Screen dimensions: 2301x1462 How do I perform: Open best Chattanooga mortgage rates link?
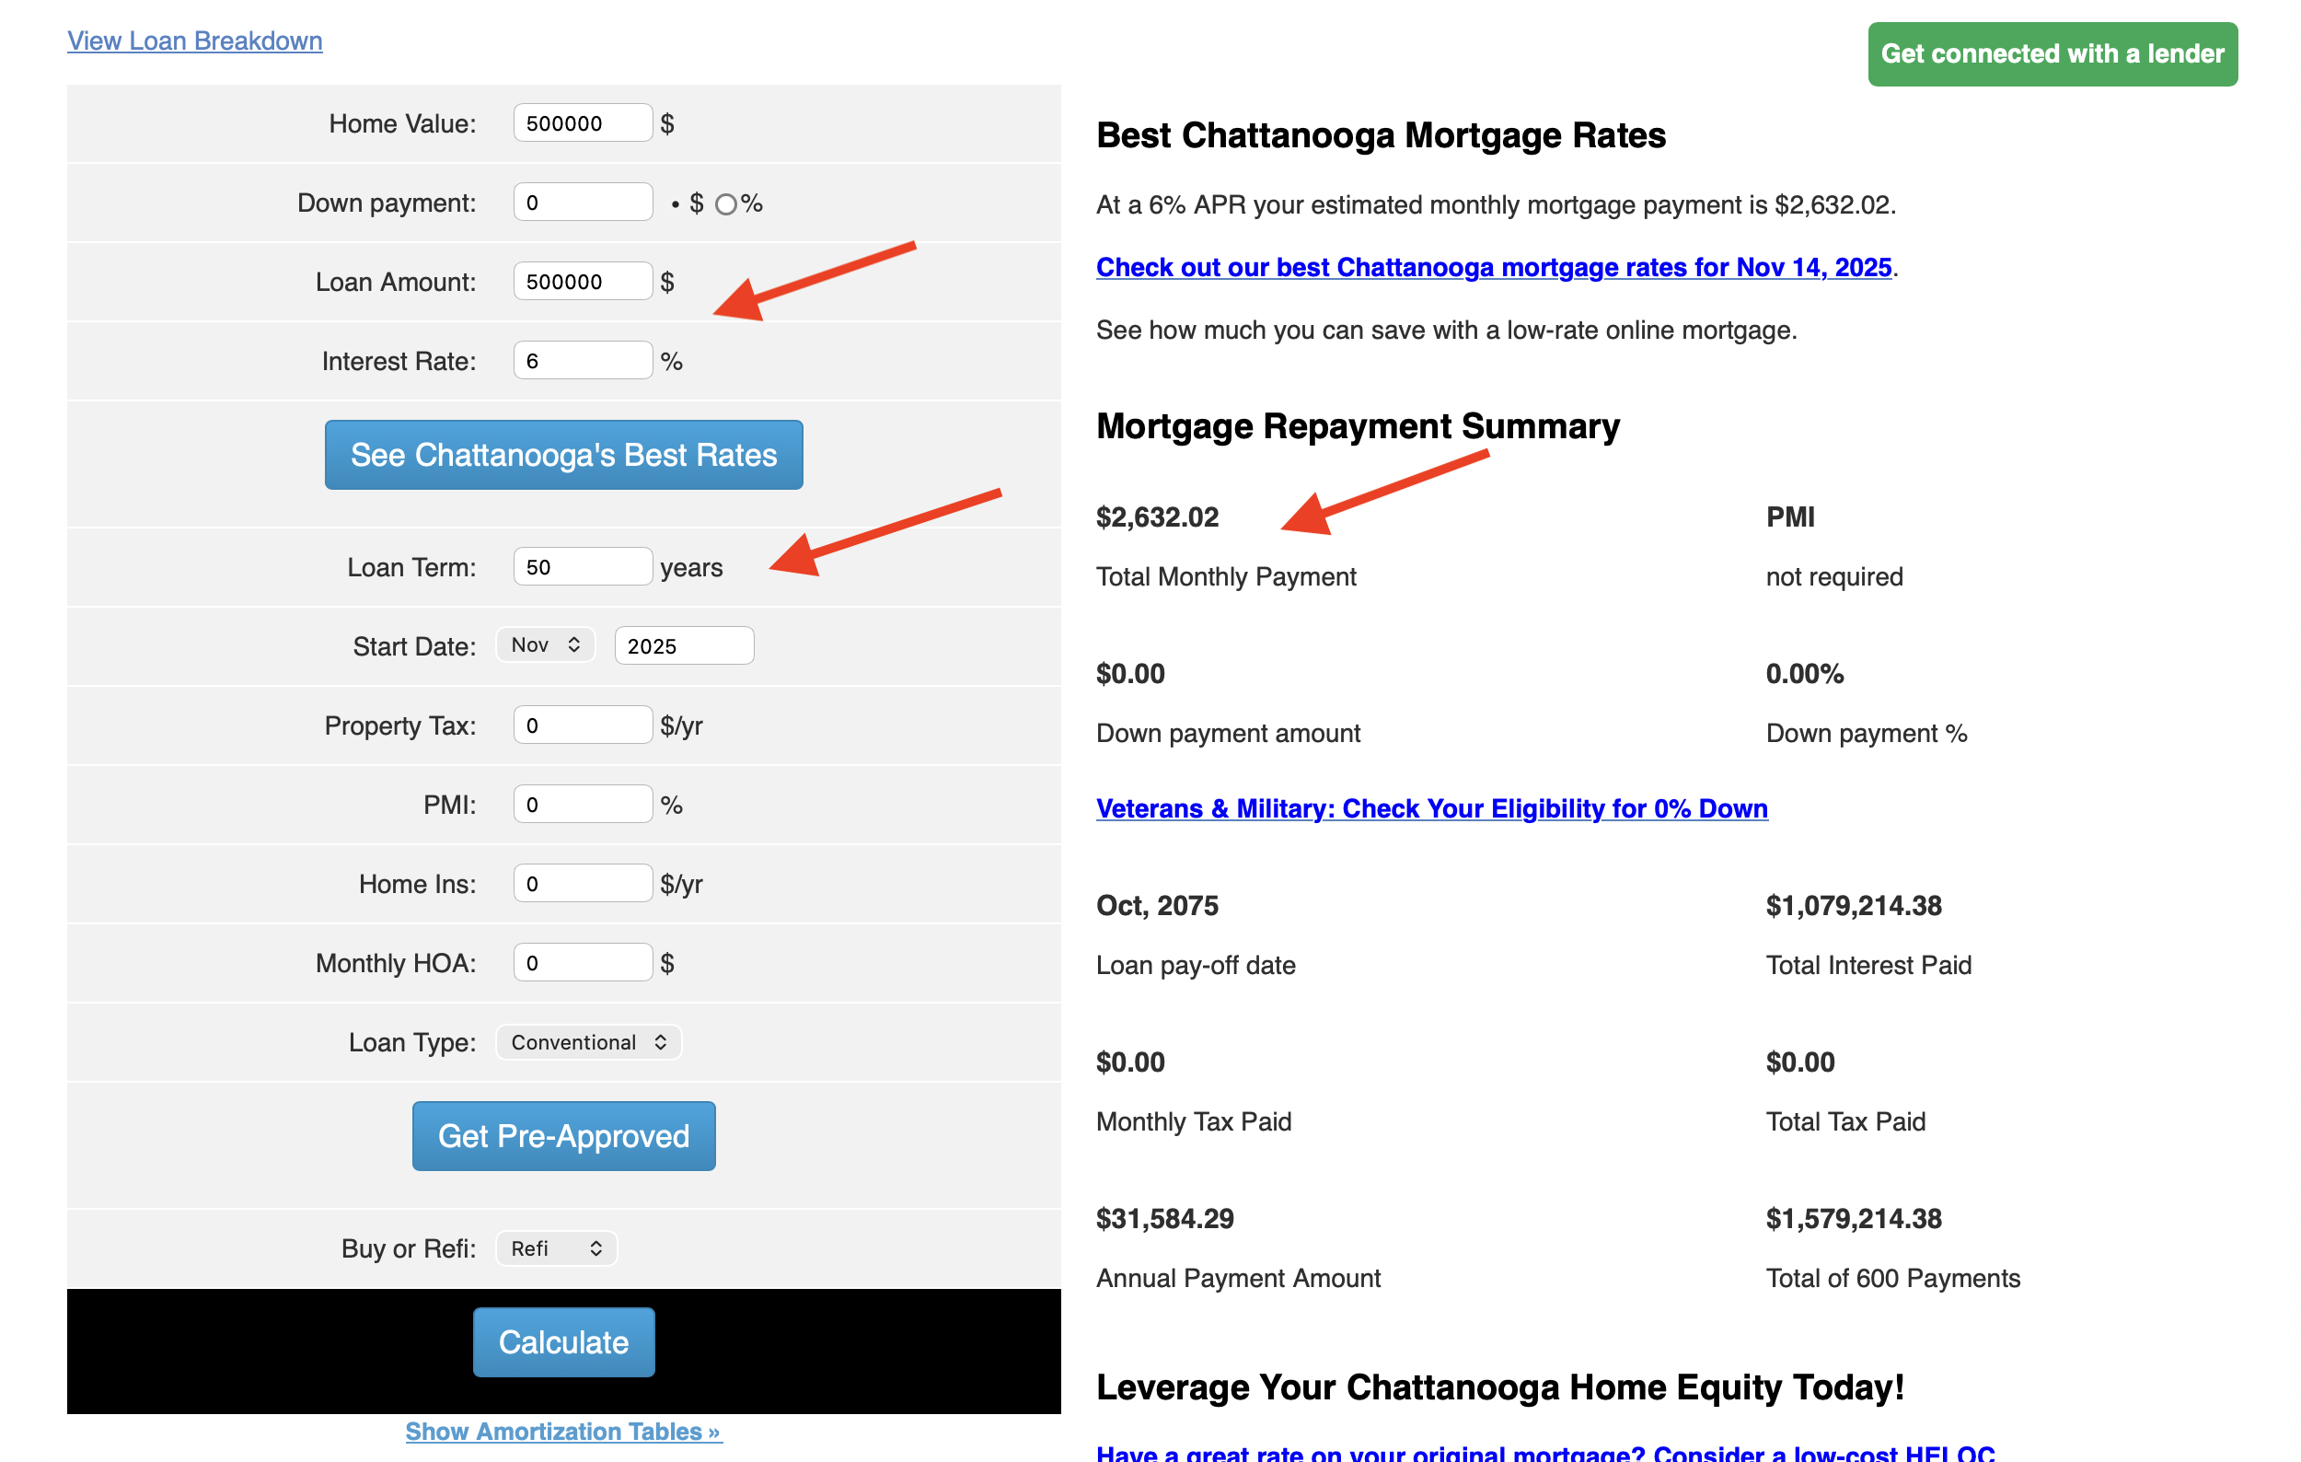1494,268
